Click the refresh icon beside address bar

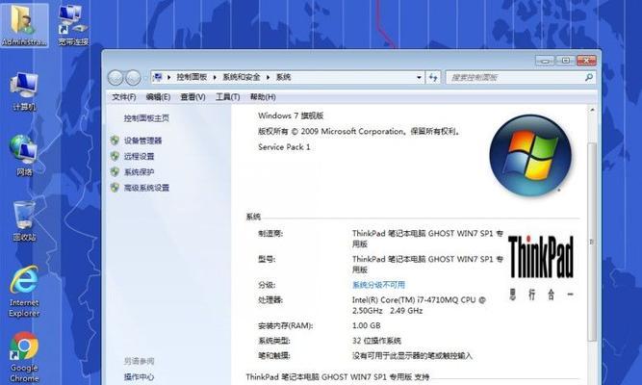coord(433,77)
